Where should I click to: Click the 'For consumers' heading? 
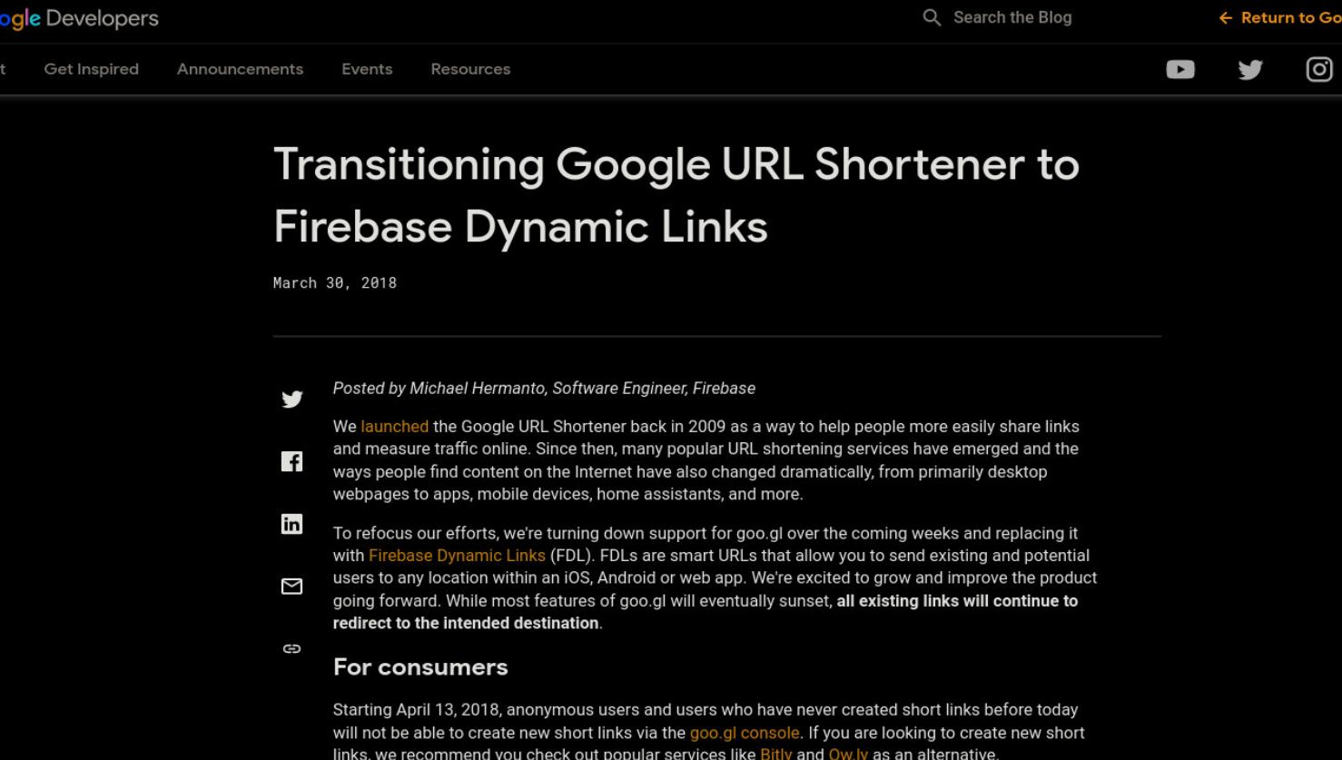click(420, 667)
